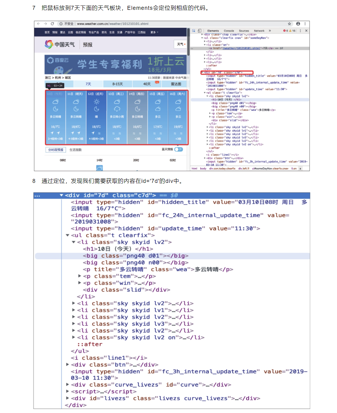Click the browser forward arrow
The image size is (337, 413).
[45, 24]
